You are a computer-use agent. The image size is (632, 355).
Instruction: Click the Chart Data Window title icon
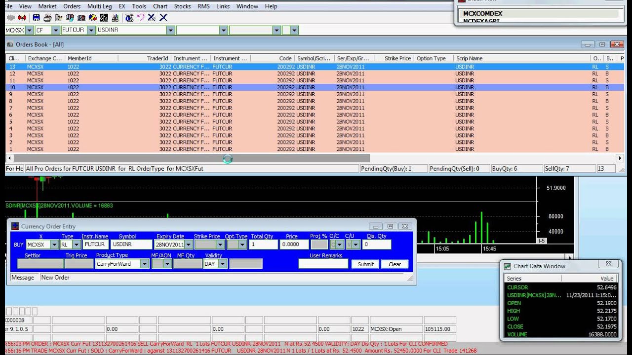point(507,266)
